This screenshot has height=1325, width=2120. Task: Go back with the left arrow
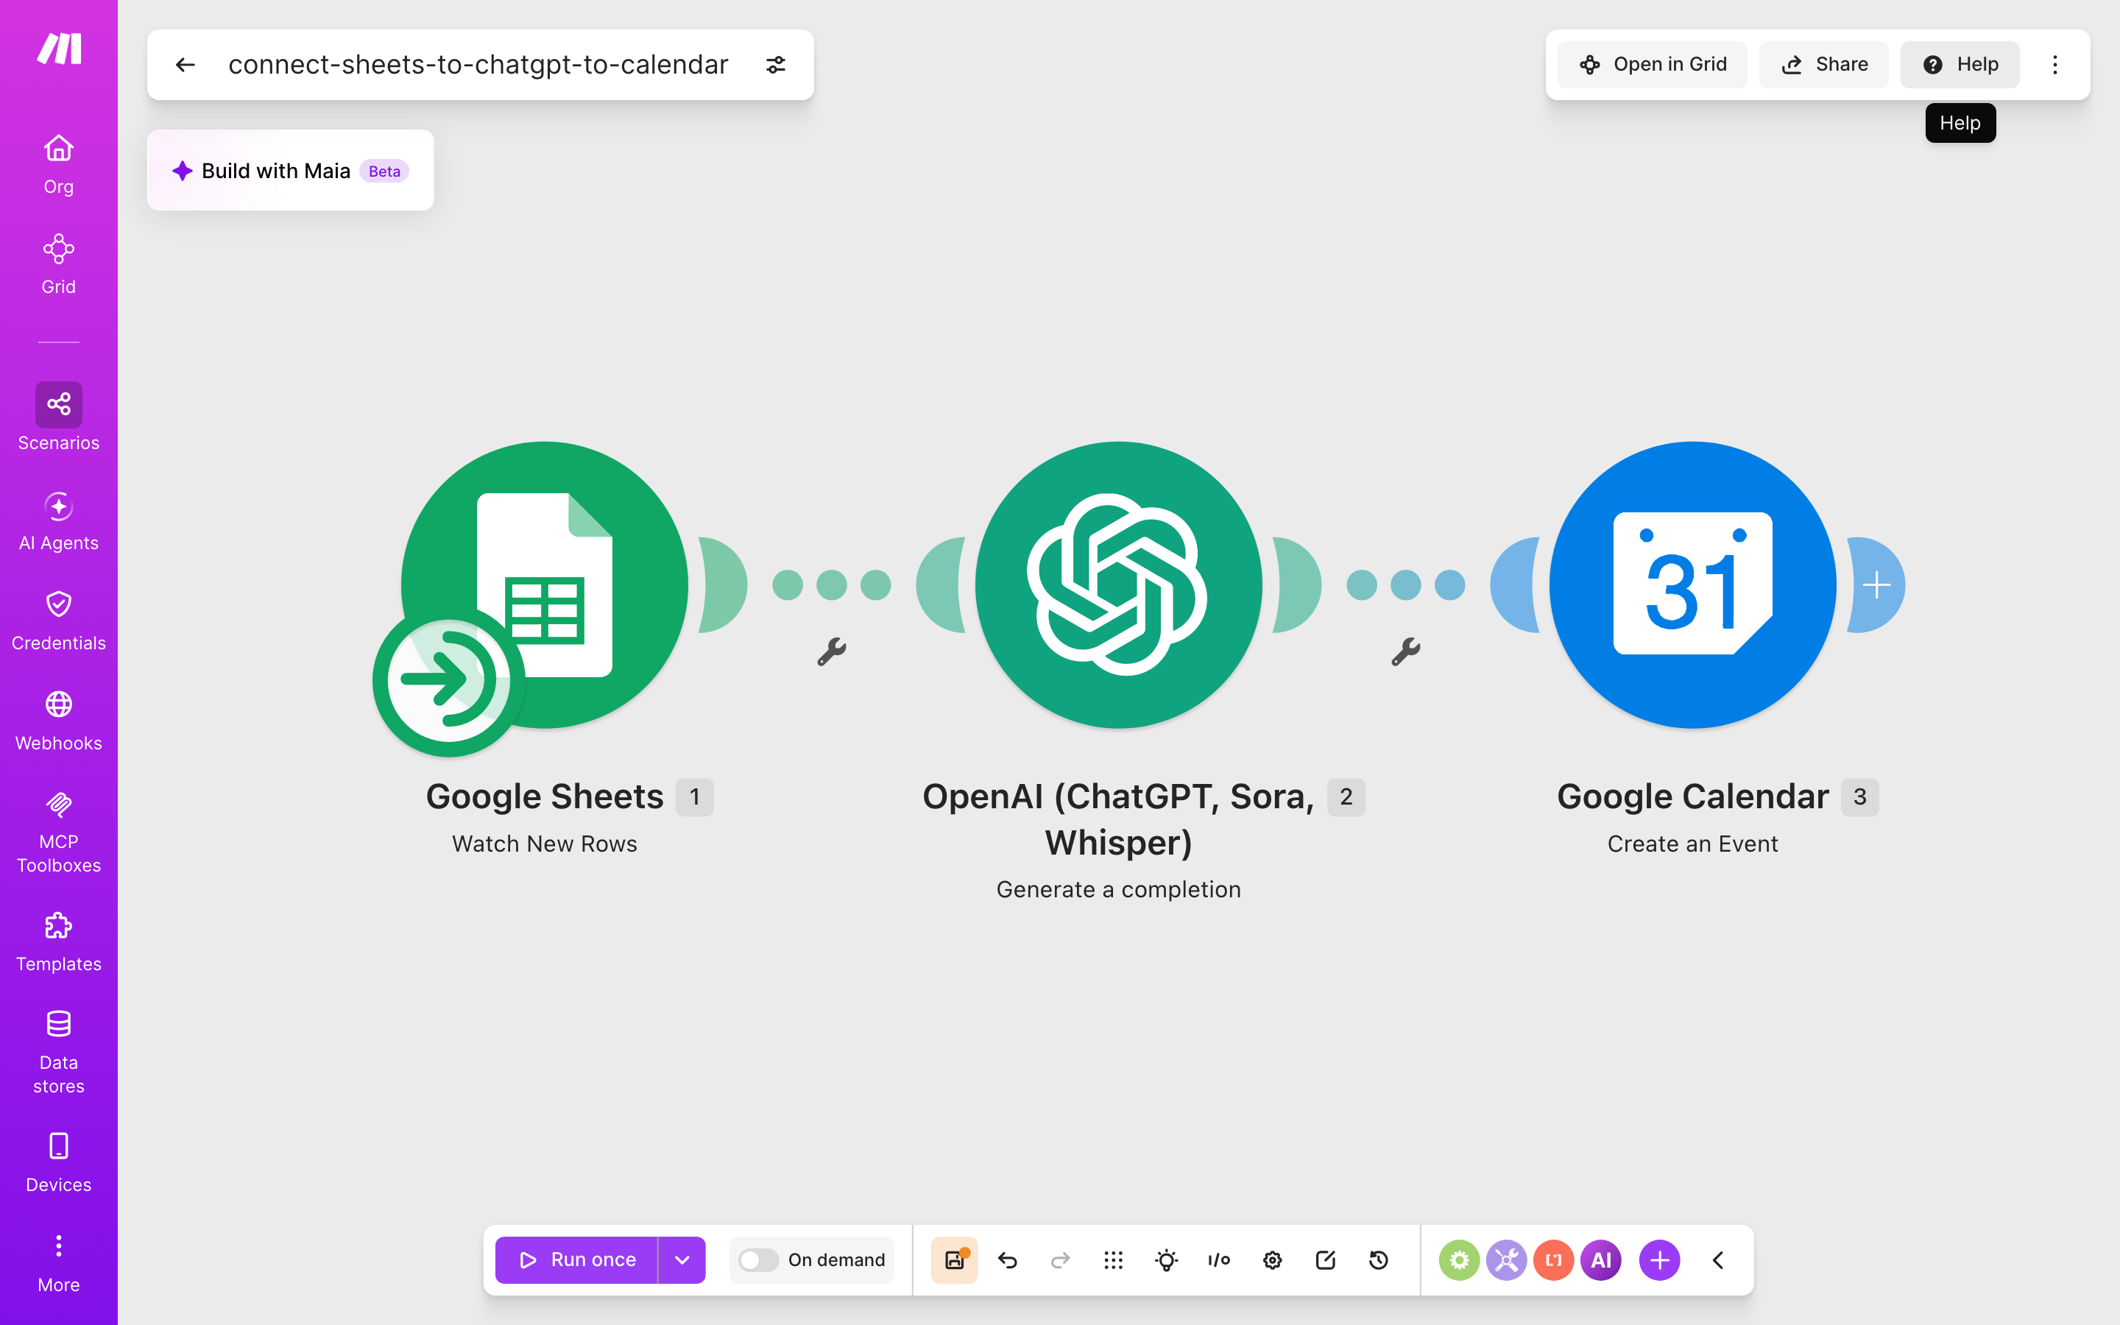185,65
